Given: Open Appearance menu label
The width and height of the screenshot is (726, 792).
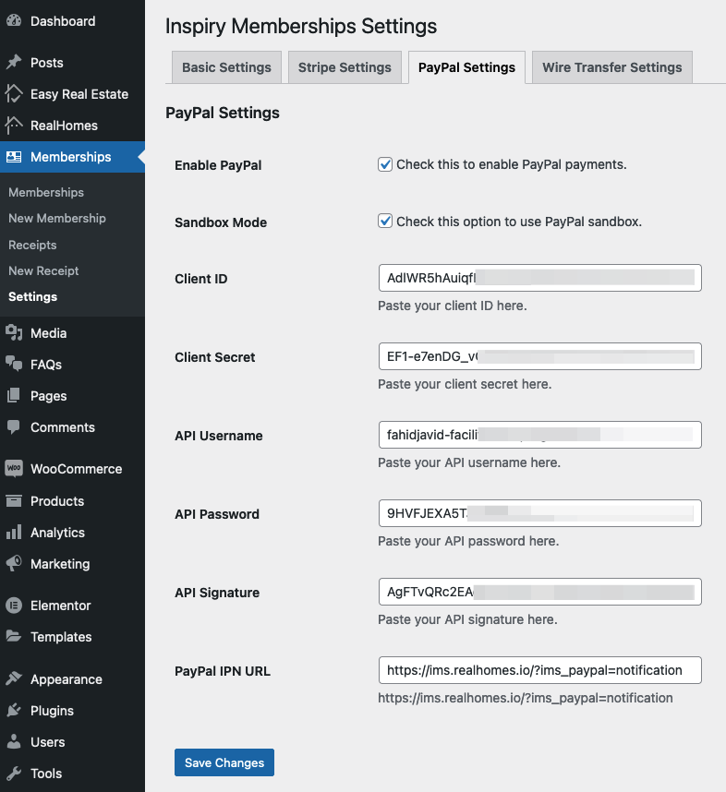Looking at the screenshot, I should coord(67,679).
